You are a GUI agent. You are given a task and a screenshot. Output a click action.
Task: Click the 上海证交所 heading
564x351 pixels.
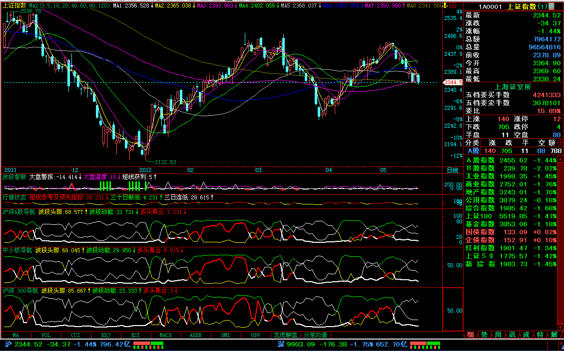[513, 87]
